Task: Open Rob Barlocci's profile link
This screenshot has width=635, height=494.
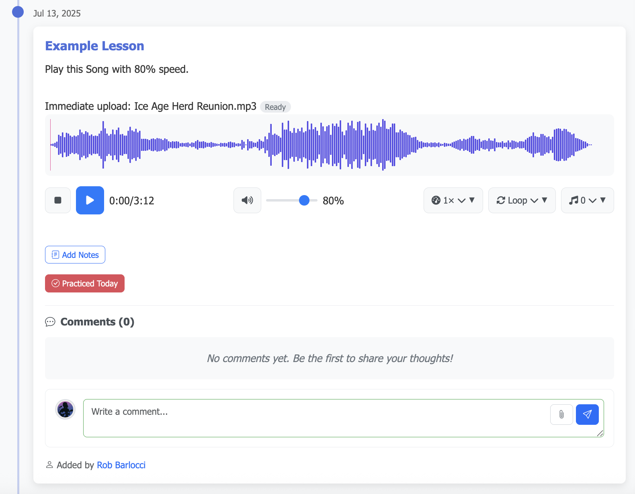Action: click(121, 465)
